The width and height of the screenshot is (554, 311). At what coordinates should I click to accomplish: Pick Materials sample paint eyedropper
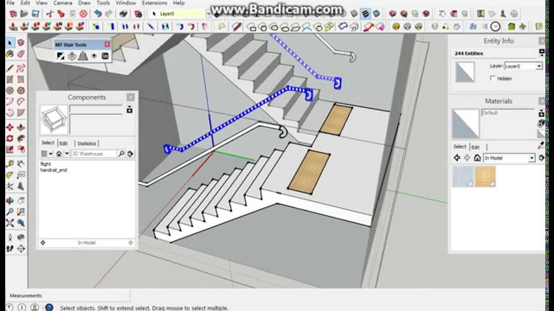[x=541, y=146]
